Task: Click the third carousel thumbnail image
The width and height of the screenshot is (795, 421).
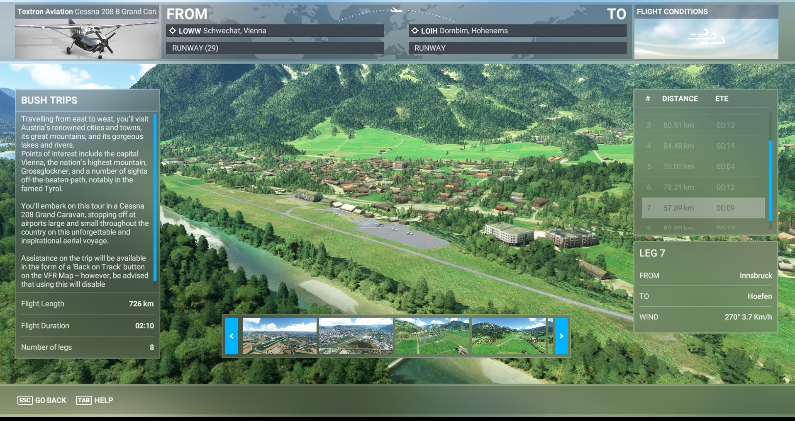Action: (x=432, y=336)
